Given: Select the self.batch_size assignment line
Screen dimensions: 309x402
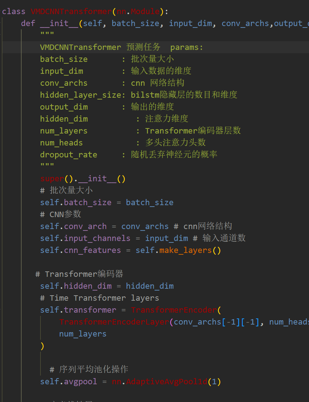Looking at the screenshot, I should 107,202.
